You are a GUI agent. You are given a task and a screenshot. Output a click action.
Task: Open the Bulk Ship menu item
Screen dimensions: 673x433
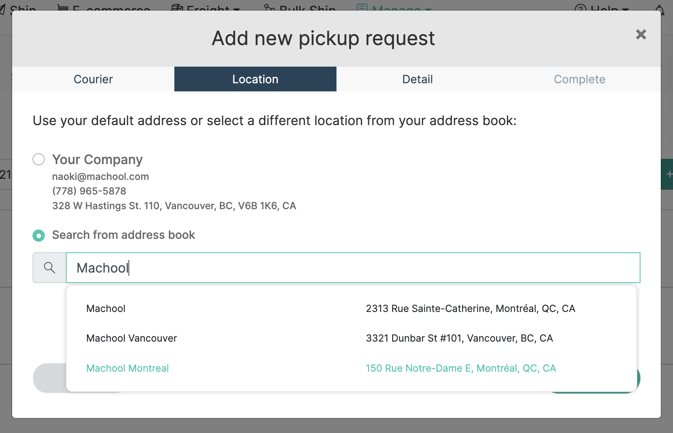300,8
